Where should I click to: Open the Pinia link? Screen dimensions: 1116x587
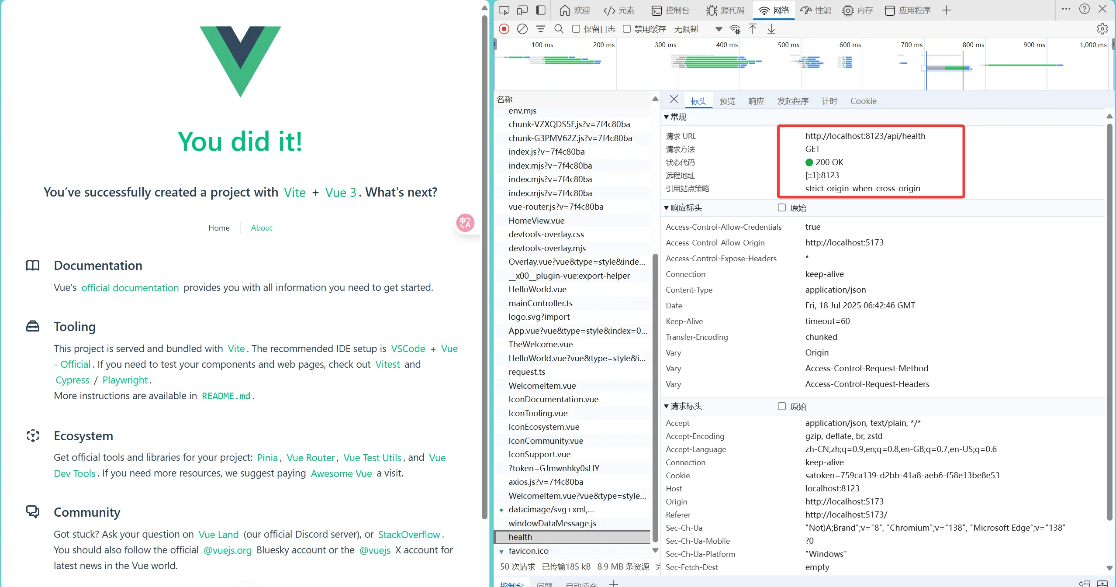click(267, 458)
